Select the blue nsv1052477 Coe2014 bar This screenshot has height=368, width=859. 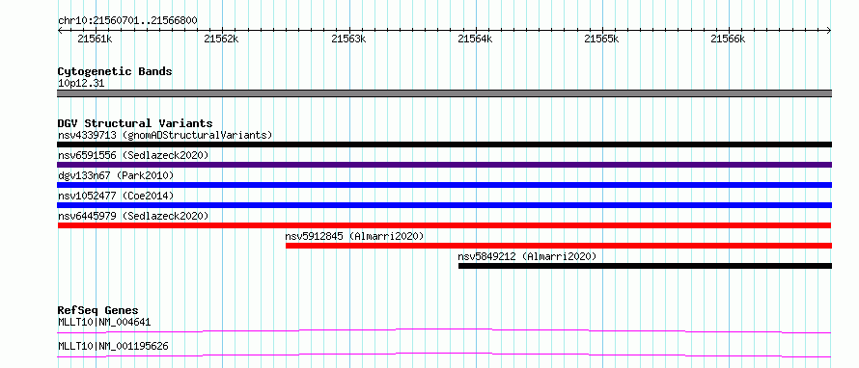(444, 205)
